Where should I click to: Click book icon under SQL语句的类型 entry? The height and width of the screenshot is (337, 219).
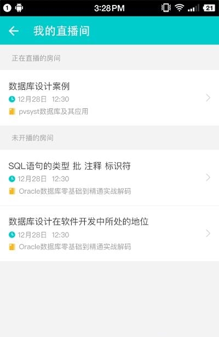(12, 191)
